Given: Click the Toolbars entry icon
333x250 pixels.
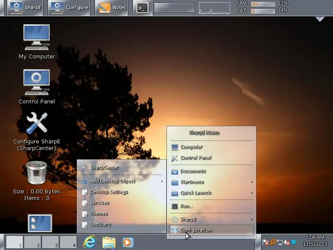Looking at the screenshot, I should click(85, 225).
